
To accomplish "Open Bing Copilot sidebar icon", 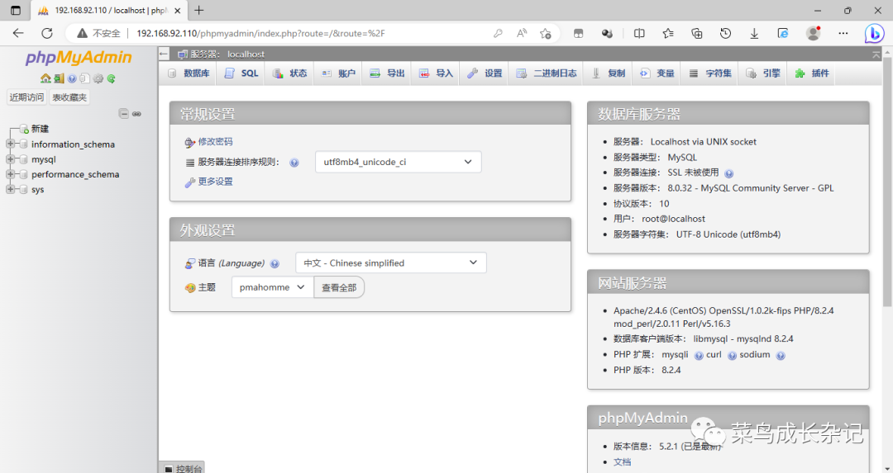I will coord(874,34).
